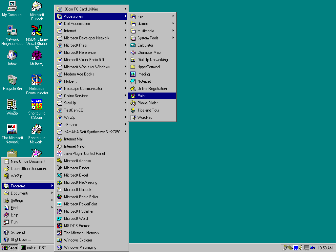
Task: Click the WordPad icon
Action: pyautogui.click(x=133, y=117)
